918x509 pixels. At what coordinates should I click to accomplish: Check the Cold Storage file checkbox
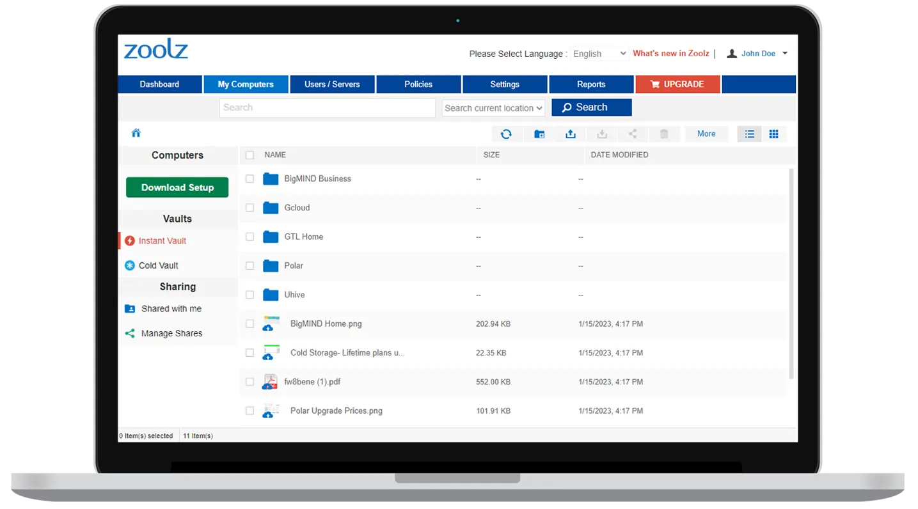pyautogui.click(x=249, y=352)
